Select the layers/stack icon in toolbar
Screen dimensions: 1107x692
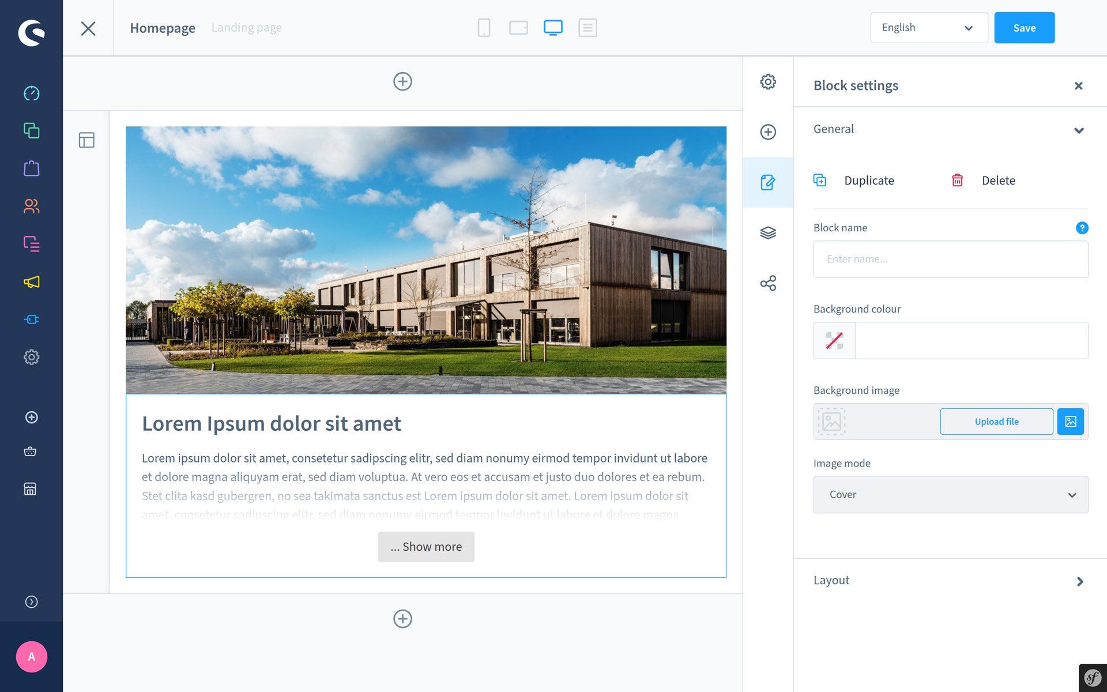coord(767,233)
